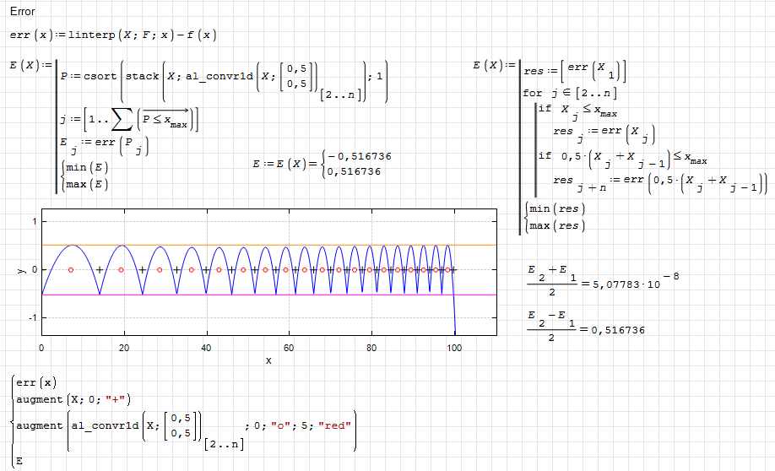775x471 pixels.
Task: Select the (E₂+E₁)/2 result 5,07783·10⁻⁸
Action: (603, 284)
